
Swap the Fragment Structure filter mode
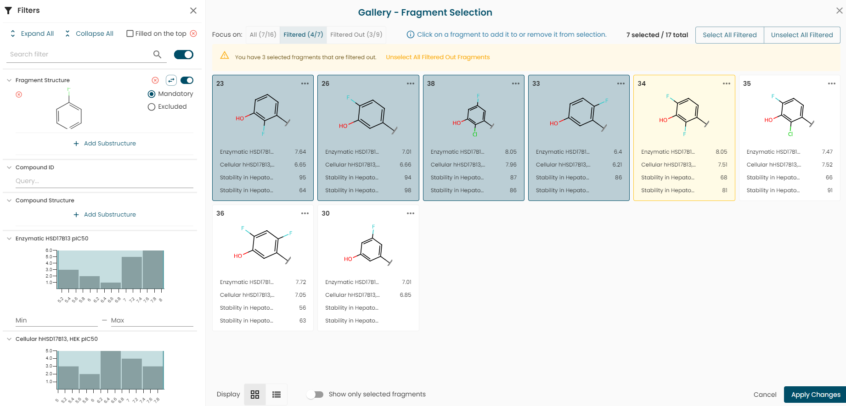(171, 80)
